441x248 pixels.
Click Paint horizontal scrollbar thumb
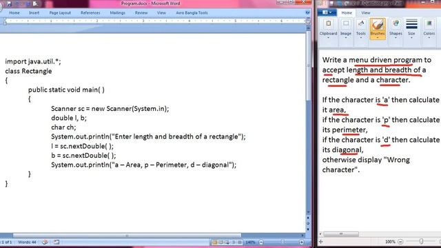coord(341,234)
